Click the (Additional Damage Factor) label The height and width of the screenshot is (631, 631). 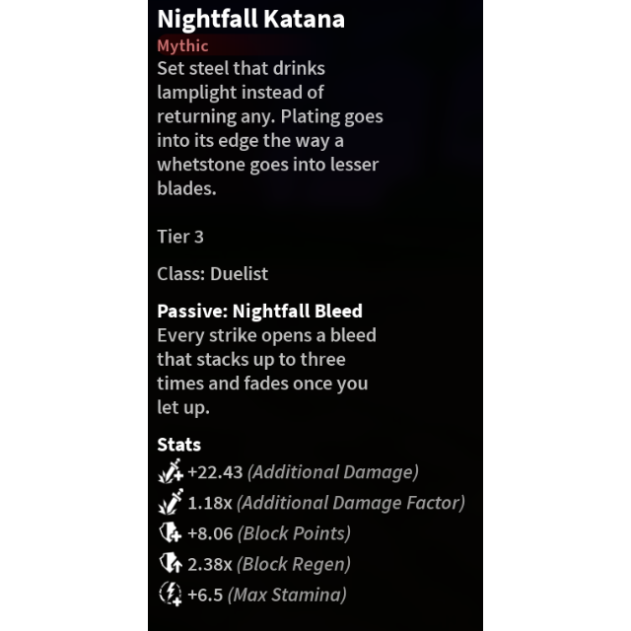351,503
